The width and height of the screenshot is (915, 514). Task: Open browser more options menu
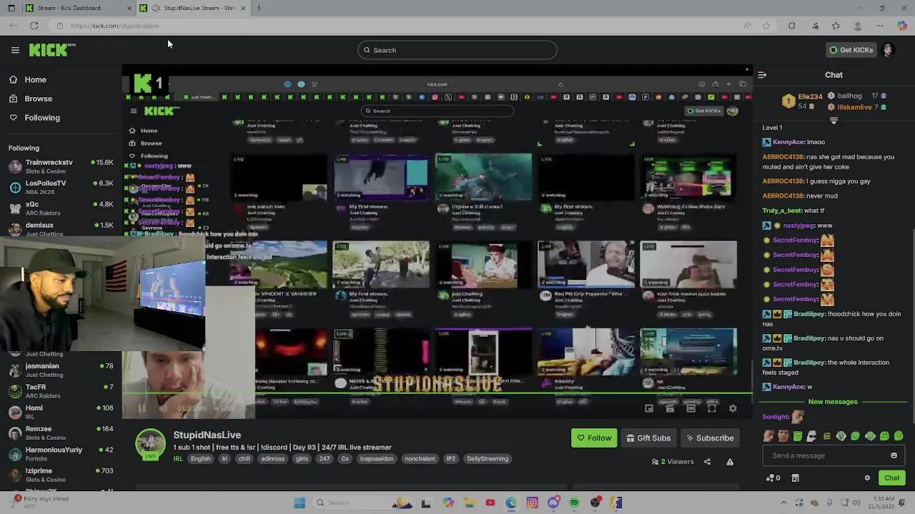tap(879, 26)
